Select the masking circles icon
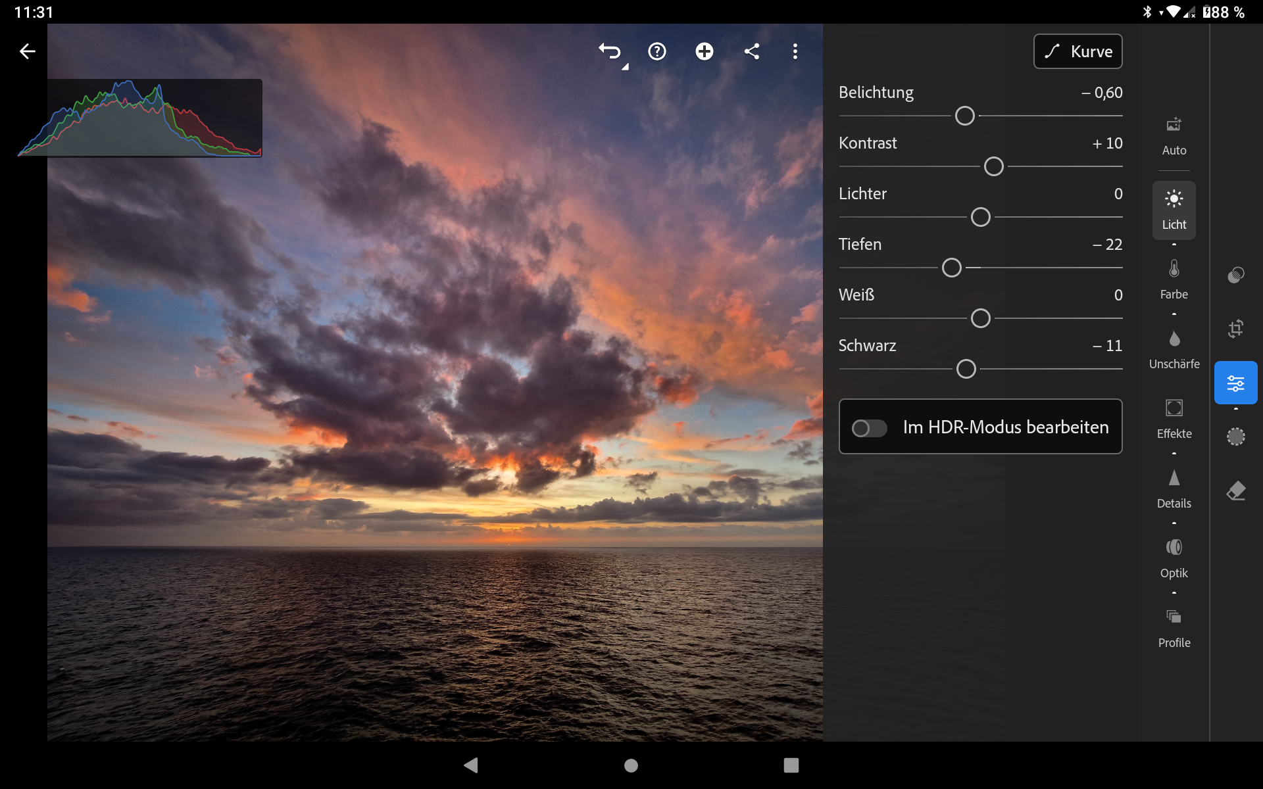1263x789 pixels. [1235, 275]
